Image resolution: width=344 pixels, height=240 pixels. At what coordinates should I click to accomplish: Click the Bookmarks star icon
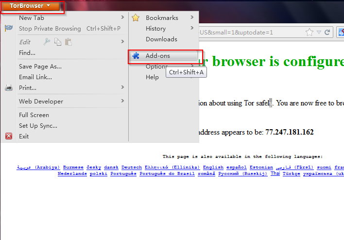coord(136,17)
